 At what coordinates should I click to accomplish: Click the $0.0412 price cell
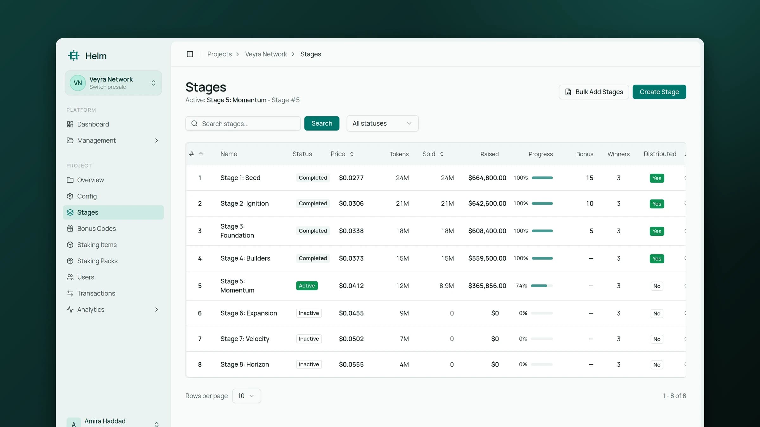point(351,286)
